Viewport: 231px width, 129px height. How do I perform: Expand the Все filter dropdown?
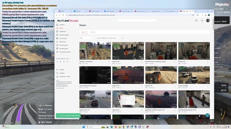tap(87, 38)
